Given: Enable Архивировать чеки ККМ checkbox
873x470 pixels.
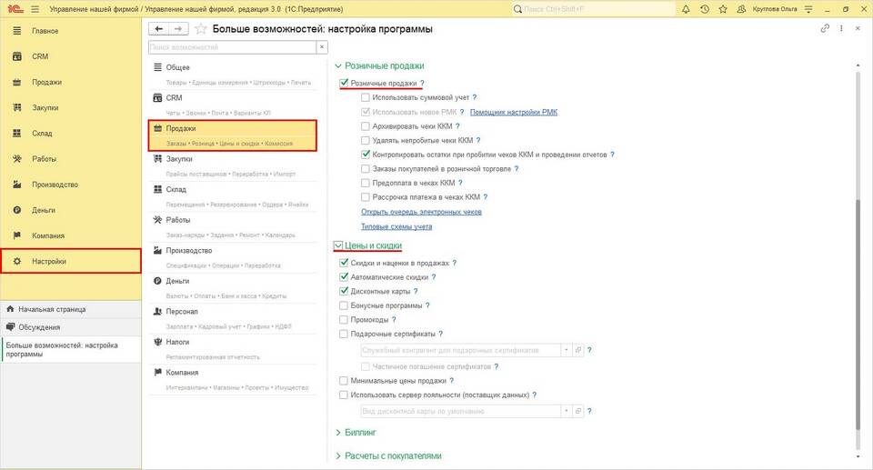Looking at the screenshot, I should point(366,126).
